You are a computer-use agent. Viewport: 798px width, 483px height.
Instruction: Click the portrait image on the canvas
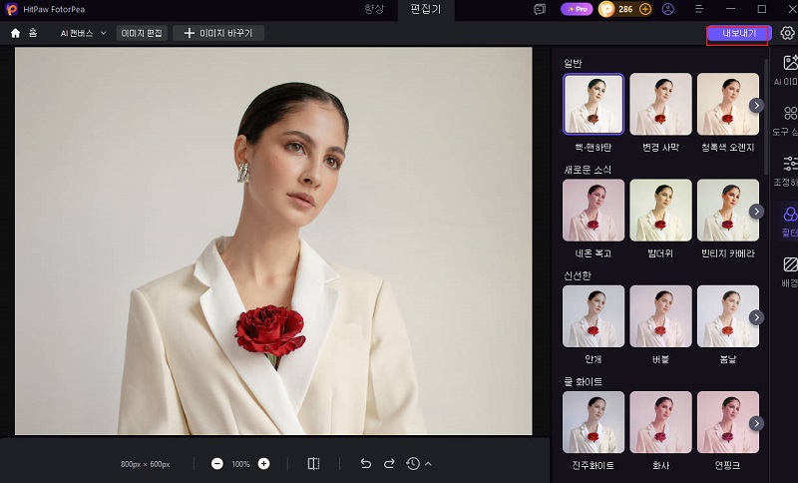click(273, 241)
